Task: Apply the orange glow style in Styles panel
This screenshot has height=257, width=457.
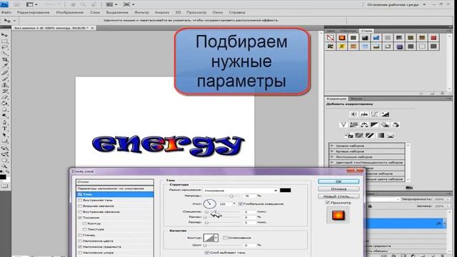Action: [x=342, y=38]
